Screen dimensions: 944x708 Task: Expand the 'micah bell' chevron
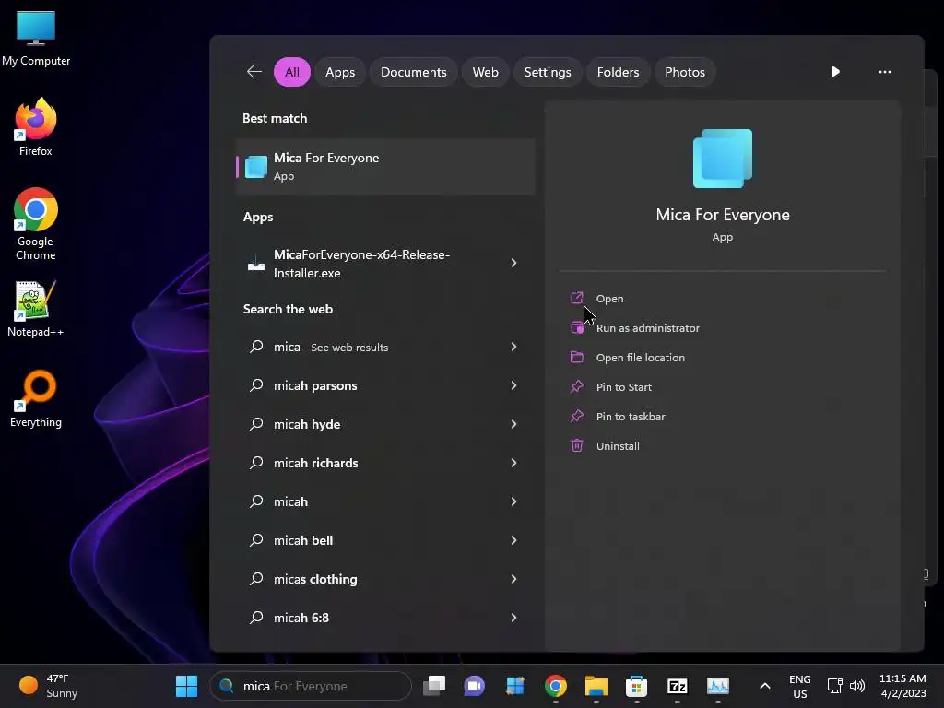[x=513, y=540]
